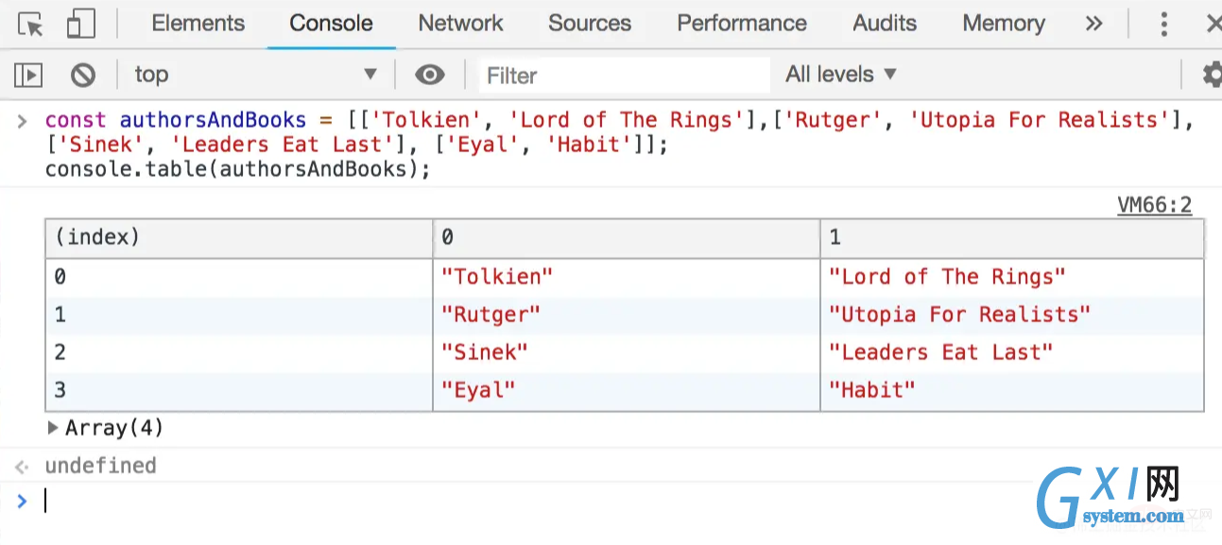Open the Audits tab

885,24
